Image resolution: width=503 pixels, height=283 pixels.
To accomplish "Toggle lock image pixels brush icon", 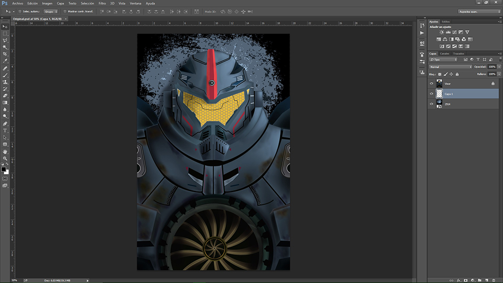I will [x=446, y=74].
